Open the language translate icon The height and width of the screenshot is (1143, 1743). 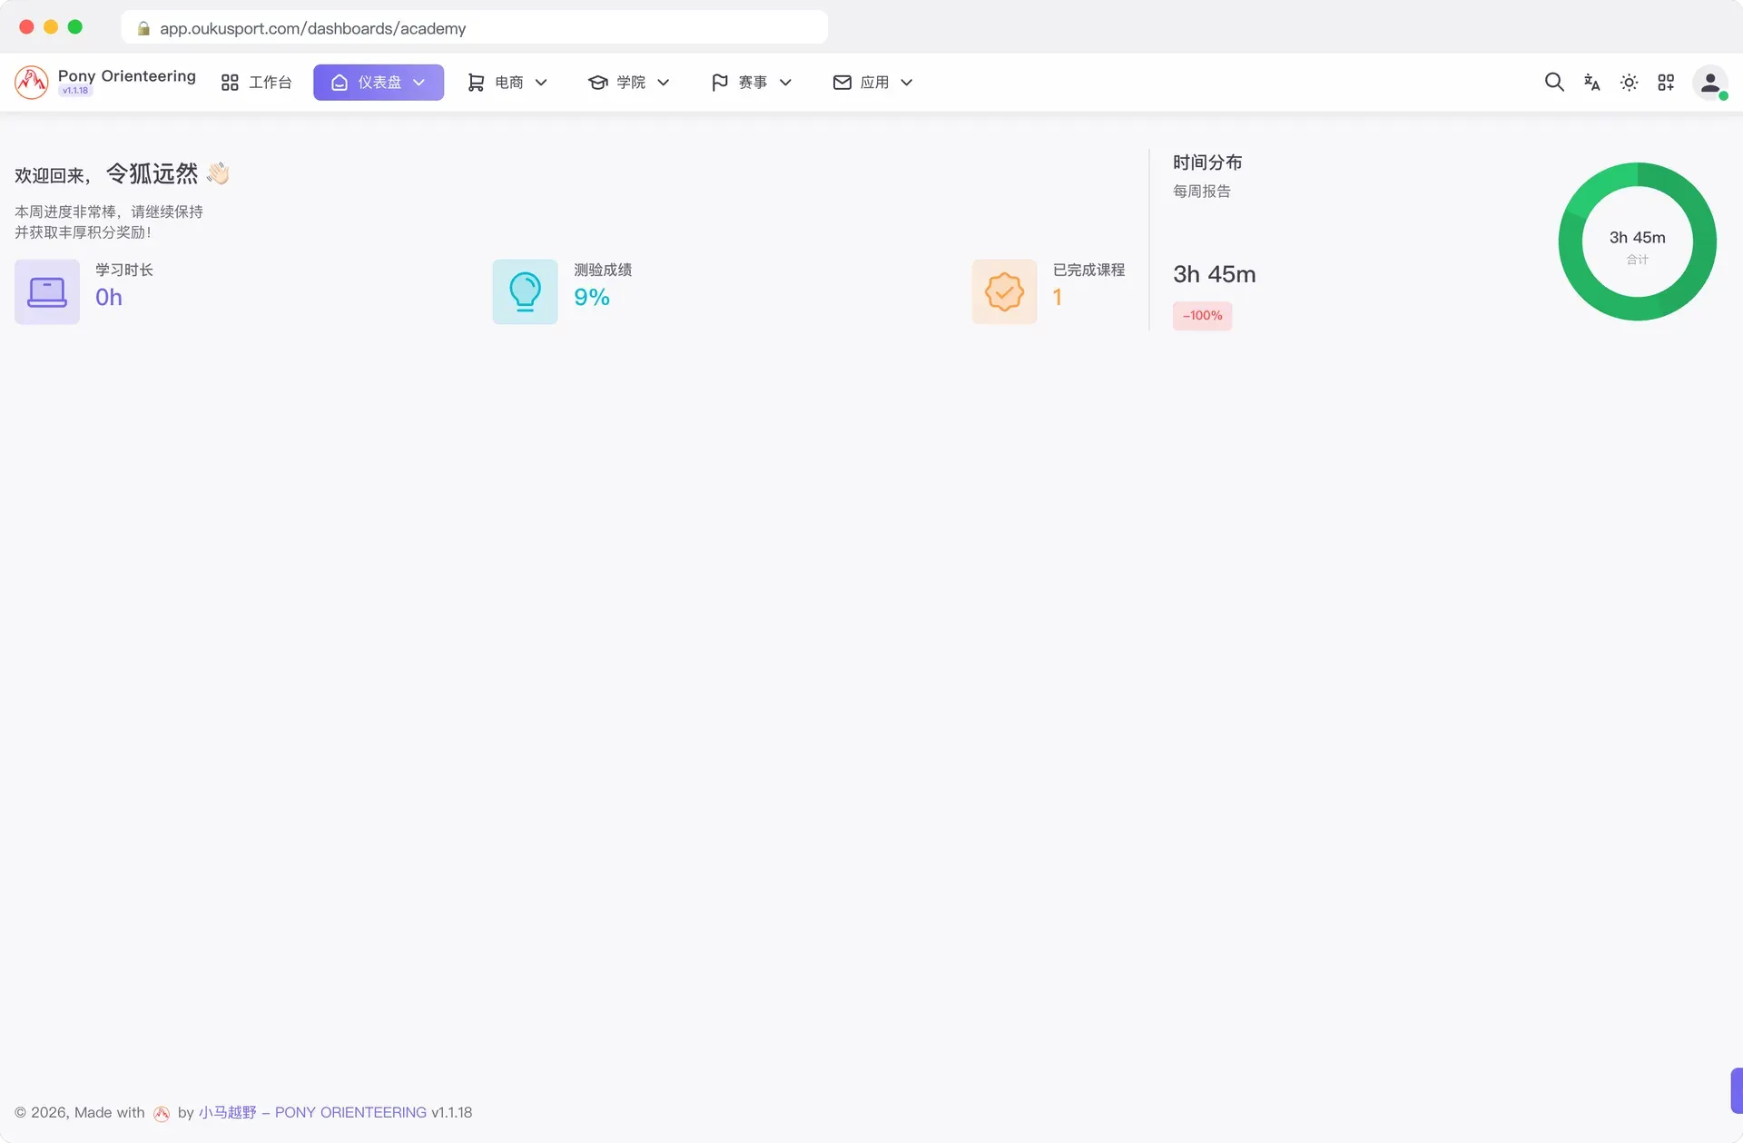pyautogui.click(x=1591, y=82)
